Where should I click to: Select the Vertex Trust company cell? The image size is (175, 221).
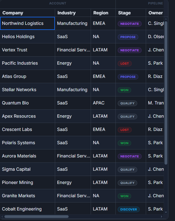27,50
